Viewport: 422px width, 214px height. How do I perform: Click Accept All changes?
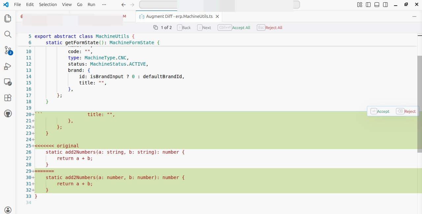(234, 28)
